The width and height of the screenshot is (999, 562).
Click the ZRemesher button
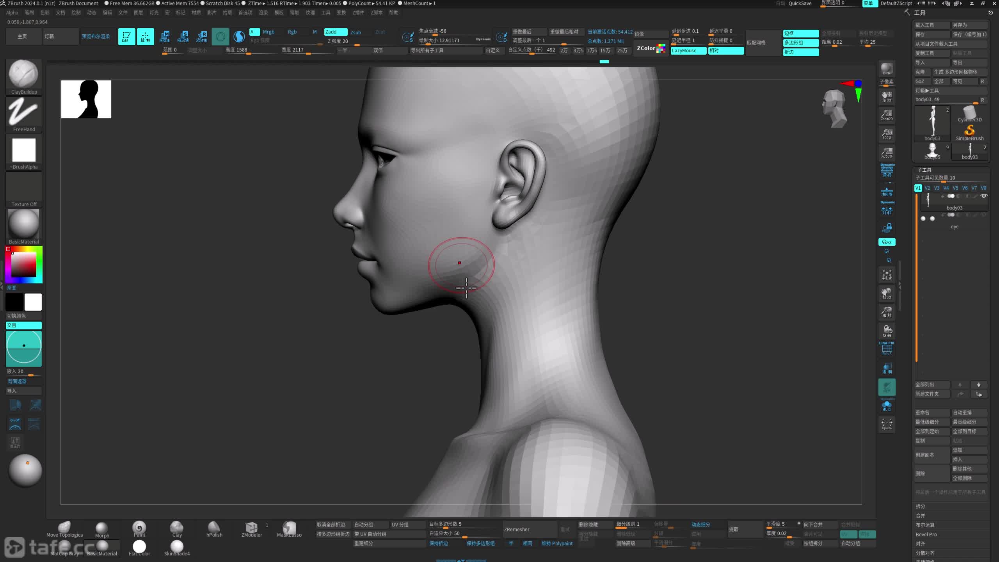[x=530, y=530]
